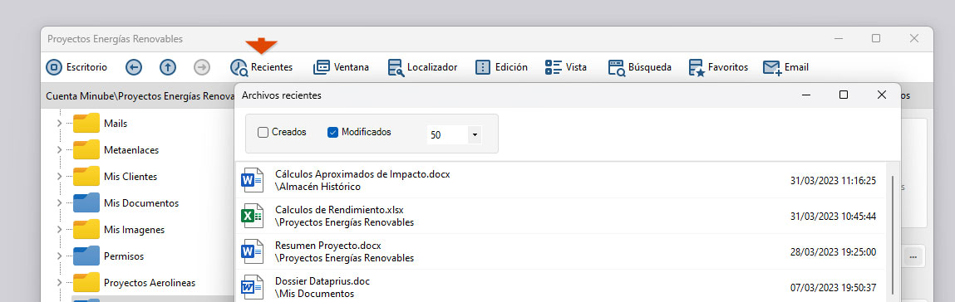The height and width of the screenshot is (302, 955).
Task: Click the path \Almacén Histórico
Action: tap(318, 187)
